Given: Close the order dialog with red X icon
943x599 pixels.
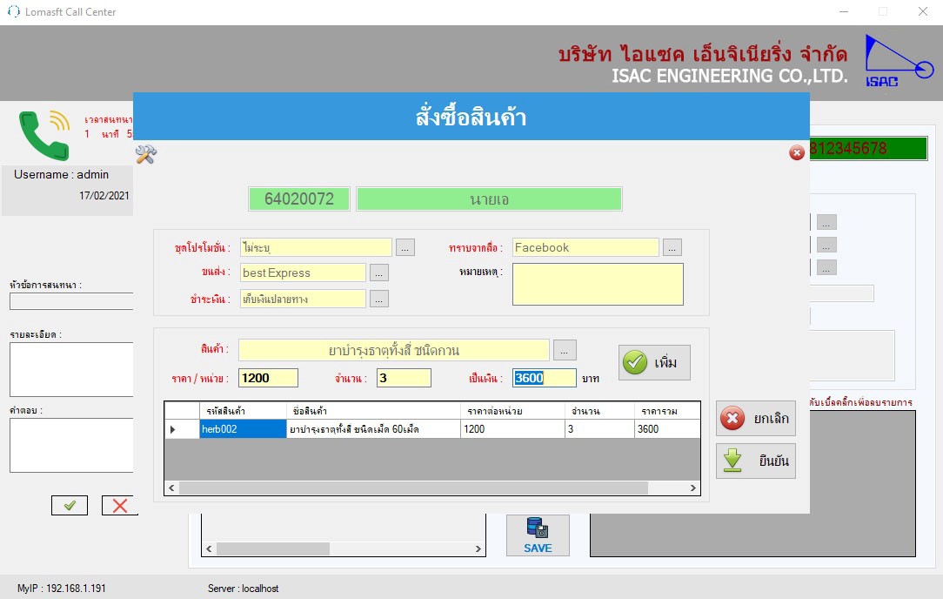Looking at the screenshot, I should point(796,153).
